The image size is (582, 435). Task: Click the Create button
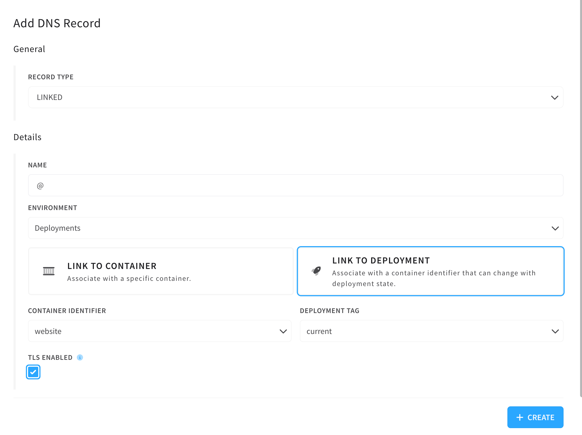(535, 417)
